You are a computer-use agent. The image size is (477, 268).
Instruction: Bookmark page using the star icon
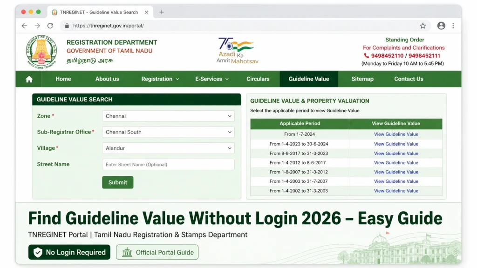tap(423, 26)
